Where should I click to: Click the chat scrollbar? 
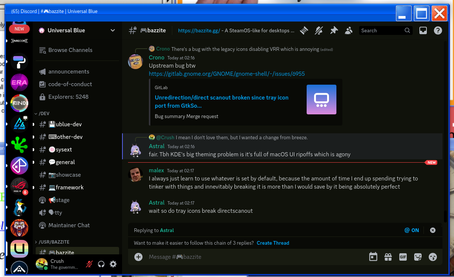click(x=445, y=216)
